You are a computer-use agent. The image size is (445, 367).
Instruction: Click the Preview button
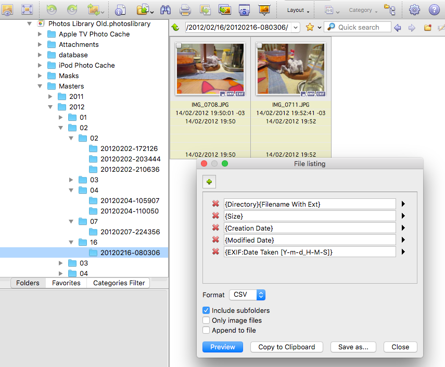(x=223, y=347)
